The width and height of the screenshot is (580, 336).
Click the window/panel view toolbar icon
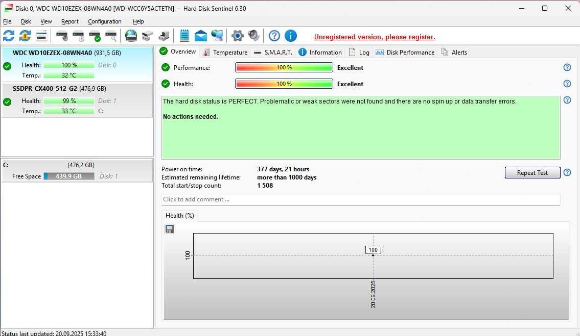click(x=41, y=36)
